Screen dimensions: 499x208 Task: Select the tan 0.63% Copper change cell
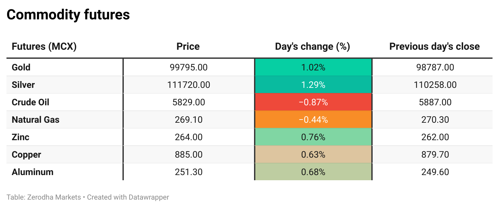[313, 155]
